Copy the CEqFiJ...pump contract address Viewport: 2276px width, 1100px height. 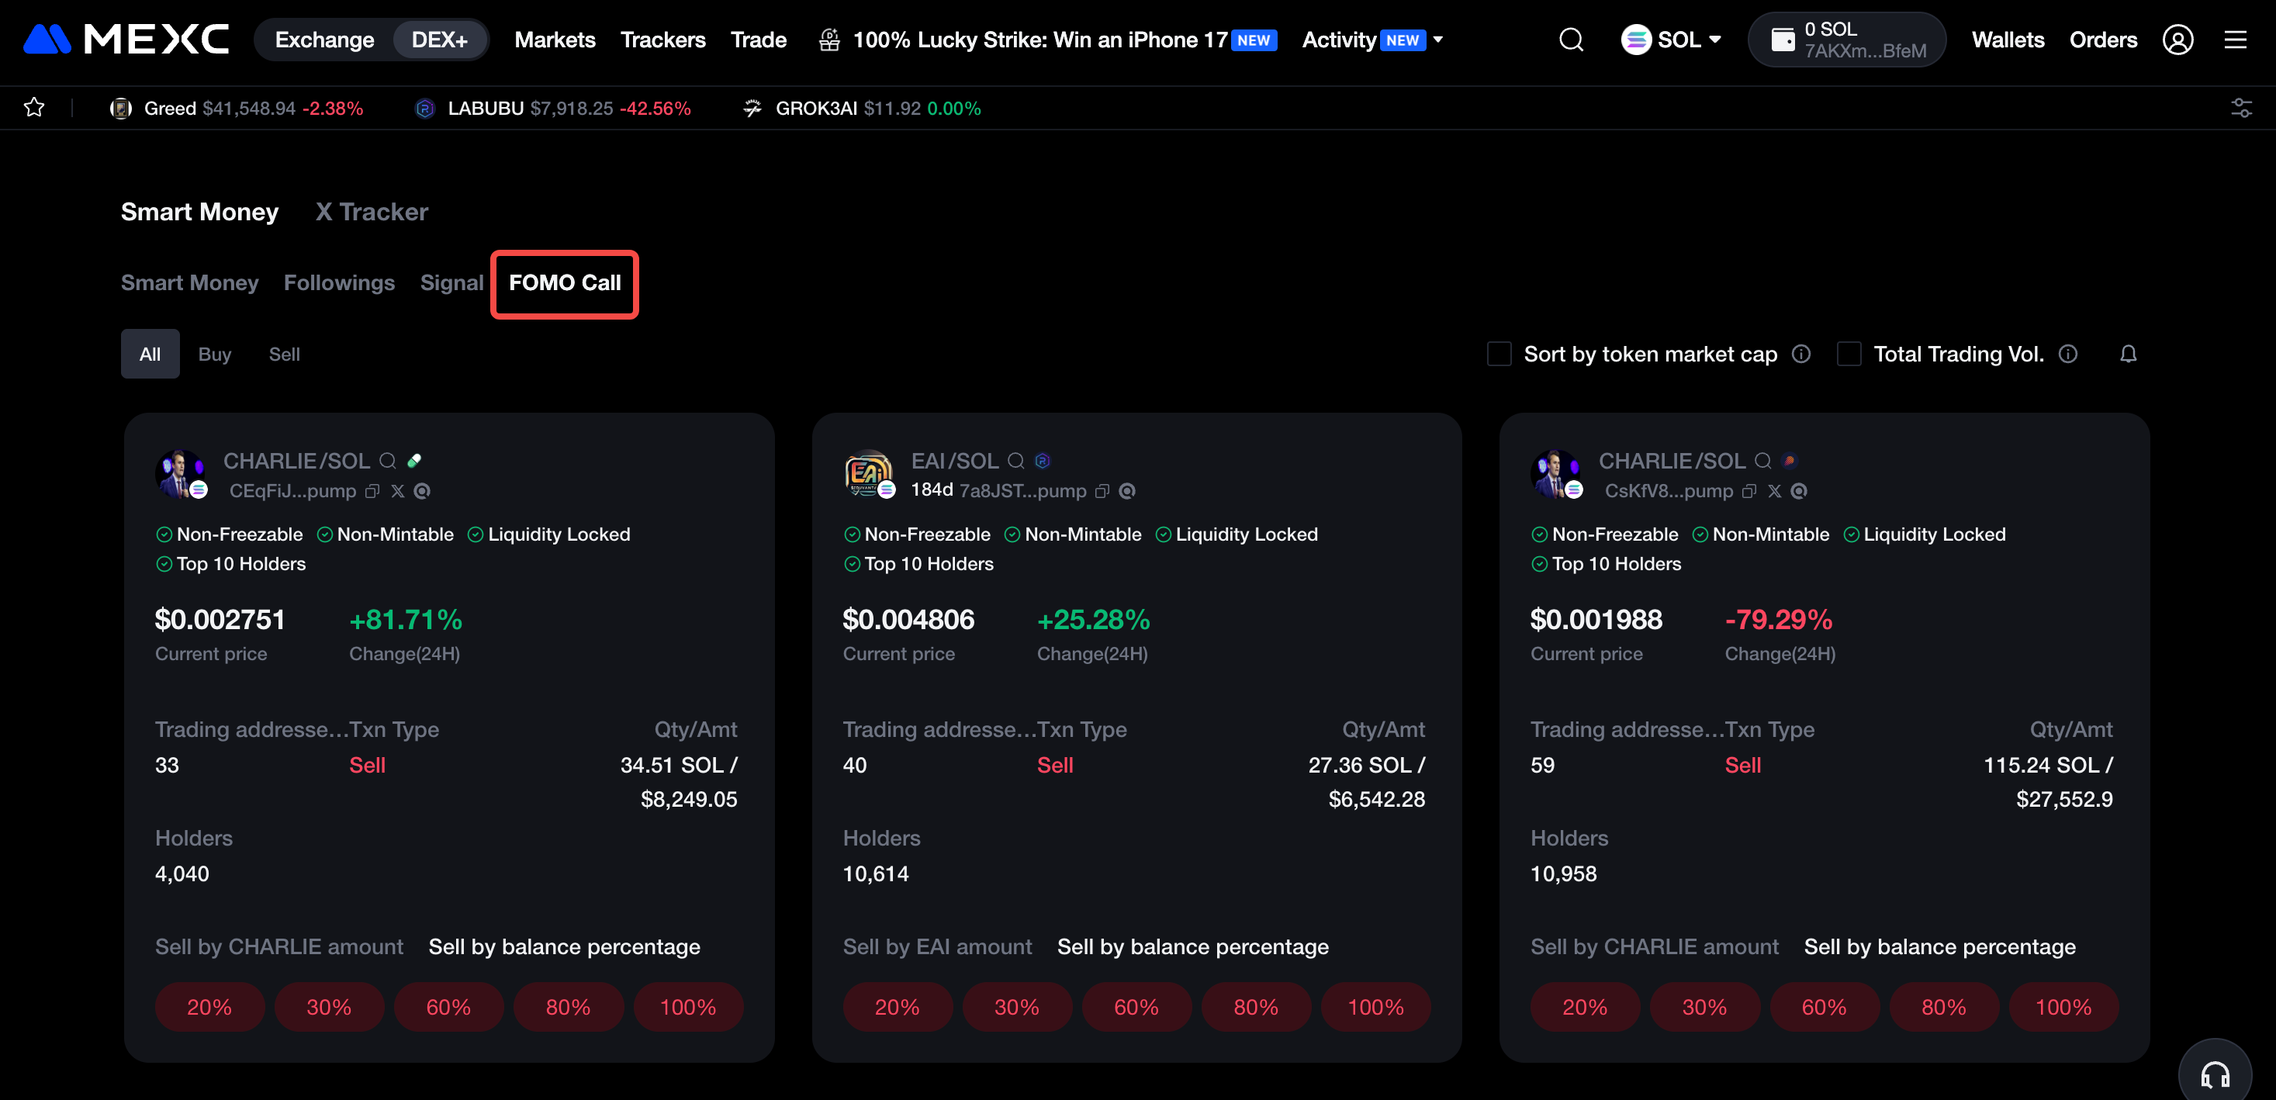[x=373, y=491]
